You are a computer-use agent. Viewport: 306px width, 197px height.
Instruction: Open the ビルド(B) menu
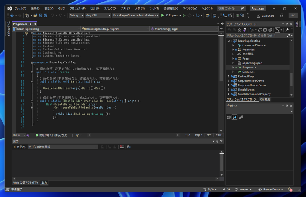click(x=95, y=8)
